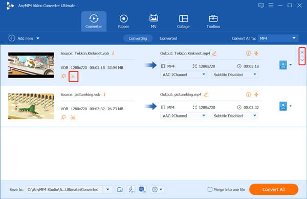Image resolution: width=307 pixels, height=199 pixels.
Task: Show the Converting list
Action: (x=138, y=38)
